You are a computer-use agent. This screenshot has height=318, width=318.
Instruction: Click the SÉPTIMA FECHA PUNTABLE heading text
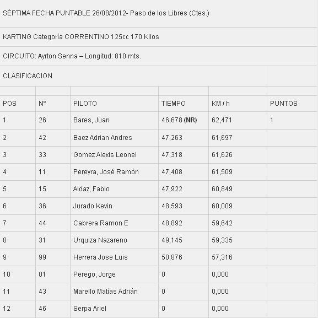point(106,13)
